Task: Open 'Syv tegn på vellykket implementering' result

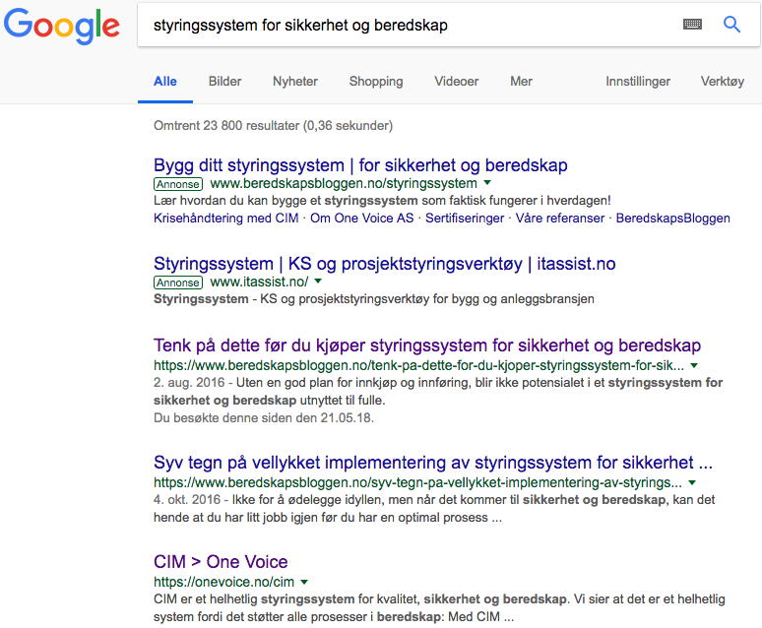Action: click(433, 463)
